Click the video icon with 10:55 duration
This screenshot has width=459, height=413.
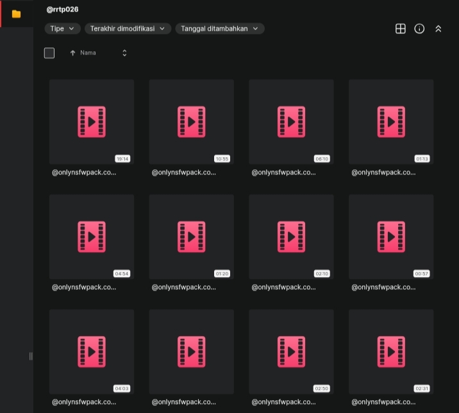click(191, 122)
